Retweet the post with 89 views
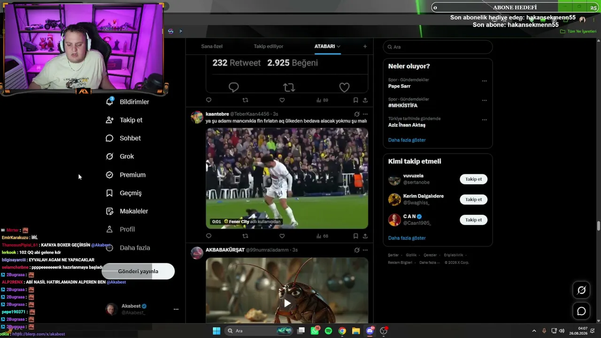 tap(245, 100)
